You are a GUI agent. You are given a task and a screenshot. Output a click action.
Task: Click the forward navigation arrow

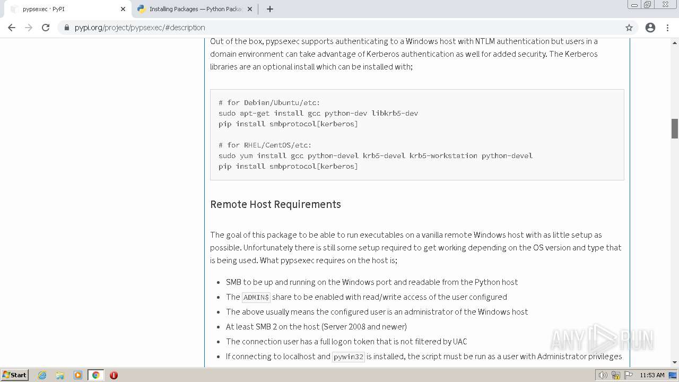click(29, 28)
